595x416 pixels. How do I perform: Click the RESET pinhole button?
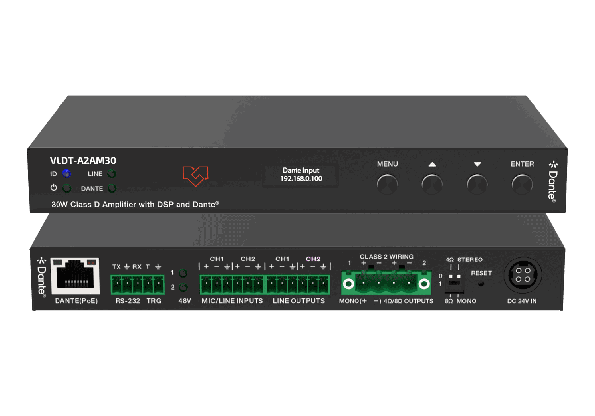480,284
